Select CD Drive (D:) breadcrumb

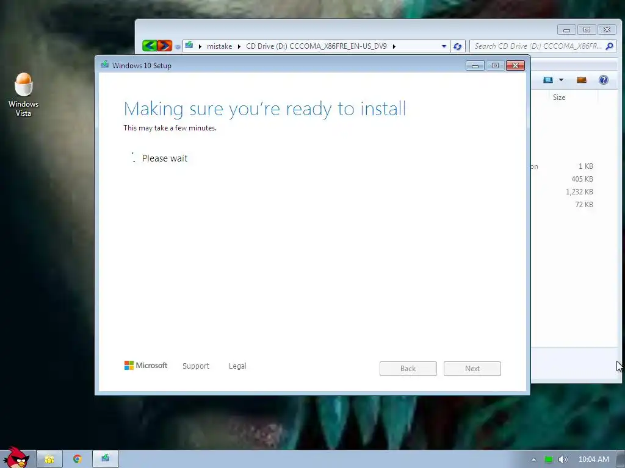click(x=316, y=46)
